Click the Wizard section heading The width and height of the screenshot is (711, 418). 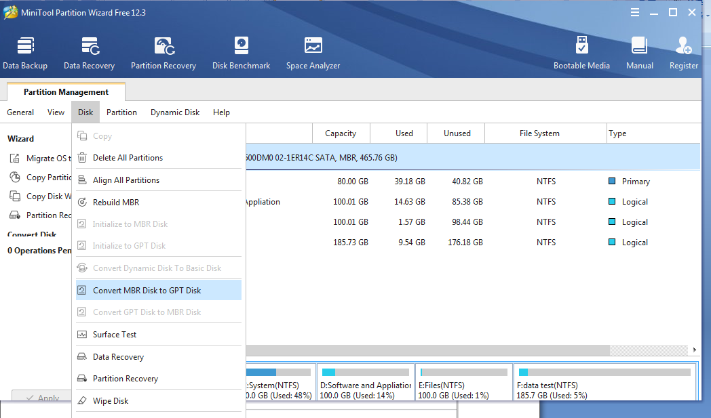pos(20,139)
